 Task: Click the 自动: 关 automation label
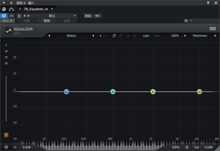coord(8,21)
